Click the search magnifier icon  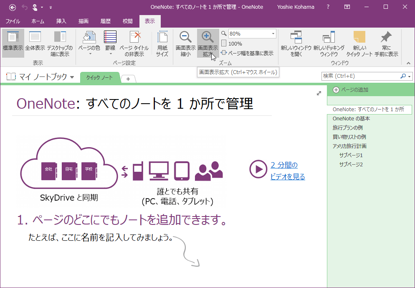tap(403, 76)
